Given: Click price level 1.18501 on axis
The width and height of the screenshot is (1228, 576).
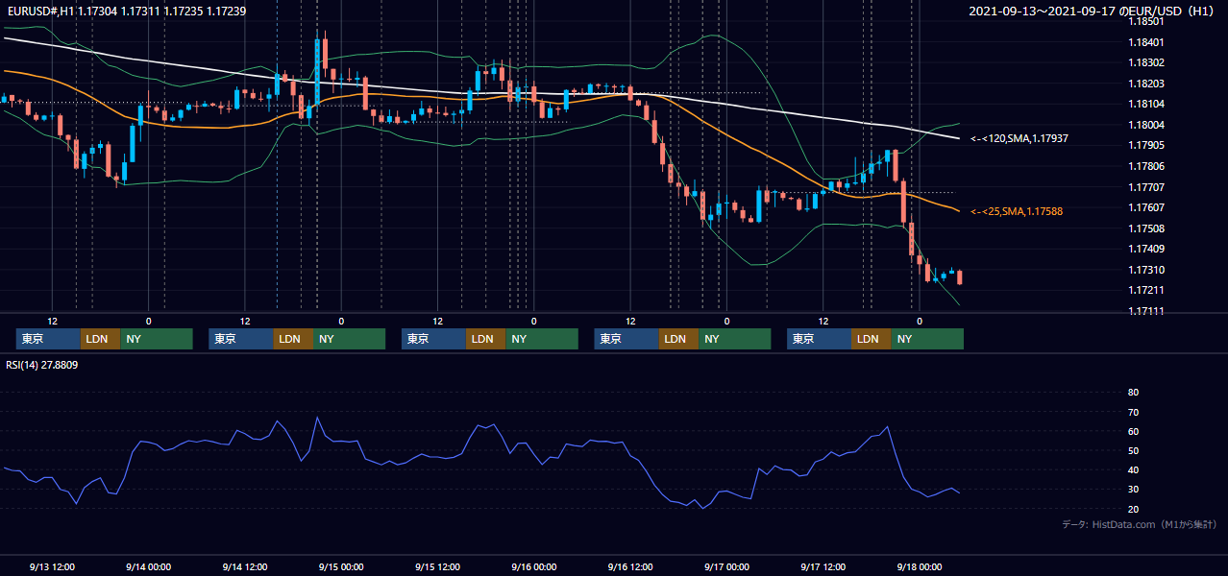Looking at the screenshot, I should pos(1145,21).
